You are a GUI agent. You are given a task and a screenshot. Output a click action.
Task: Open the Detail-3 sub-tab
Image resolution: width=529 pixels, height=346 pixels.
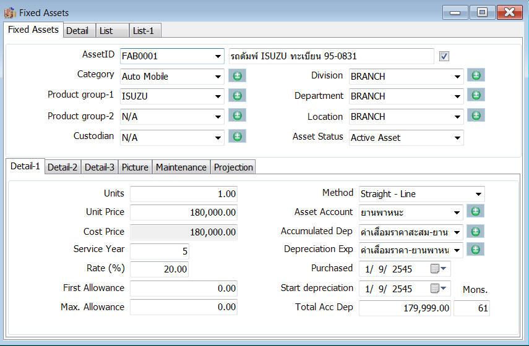point(100,167)
